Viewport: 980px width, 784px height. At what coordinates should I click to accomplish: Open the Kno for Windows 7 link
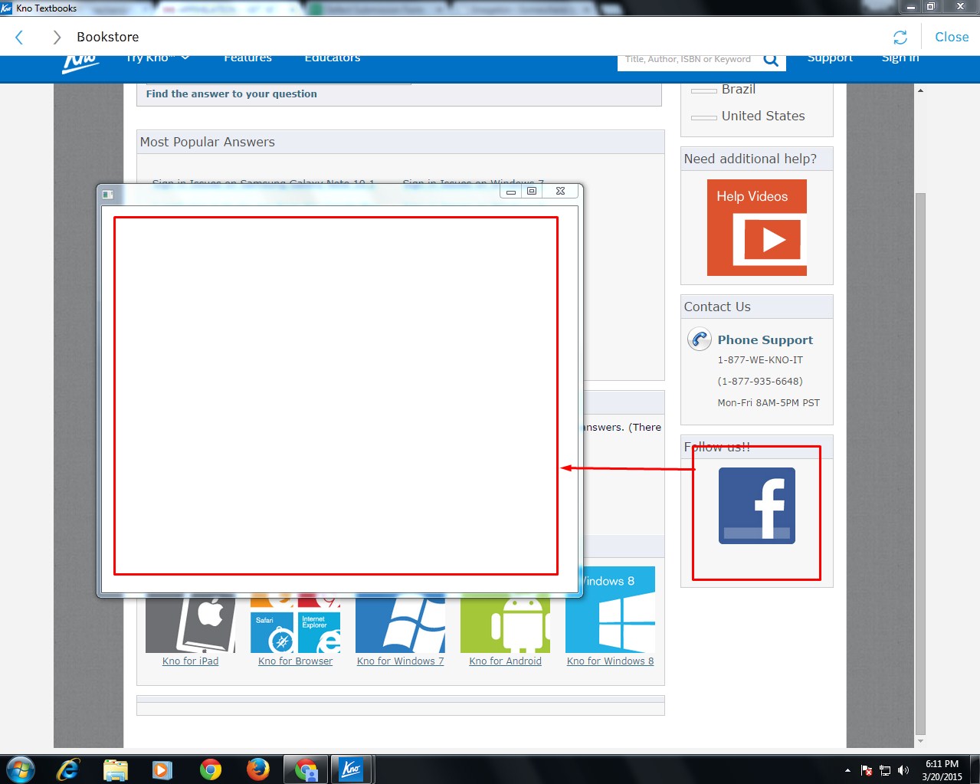[400, 661]
